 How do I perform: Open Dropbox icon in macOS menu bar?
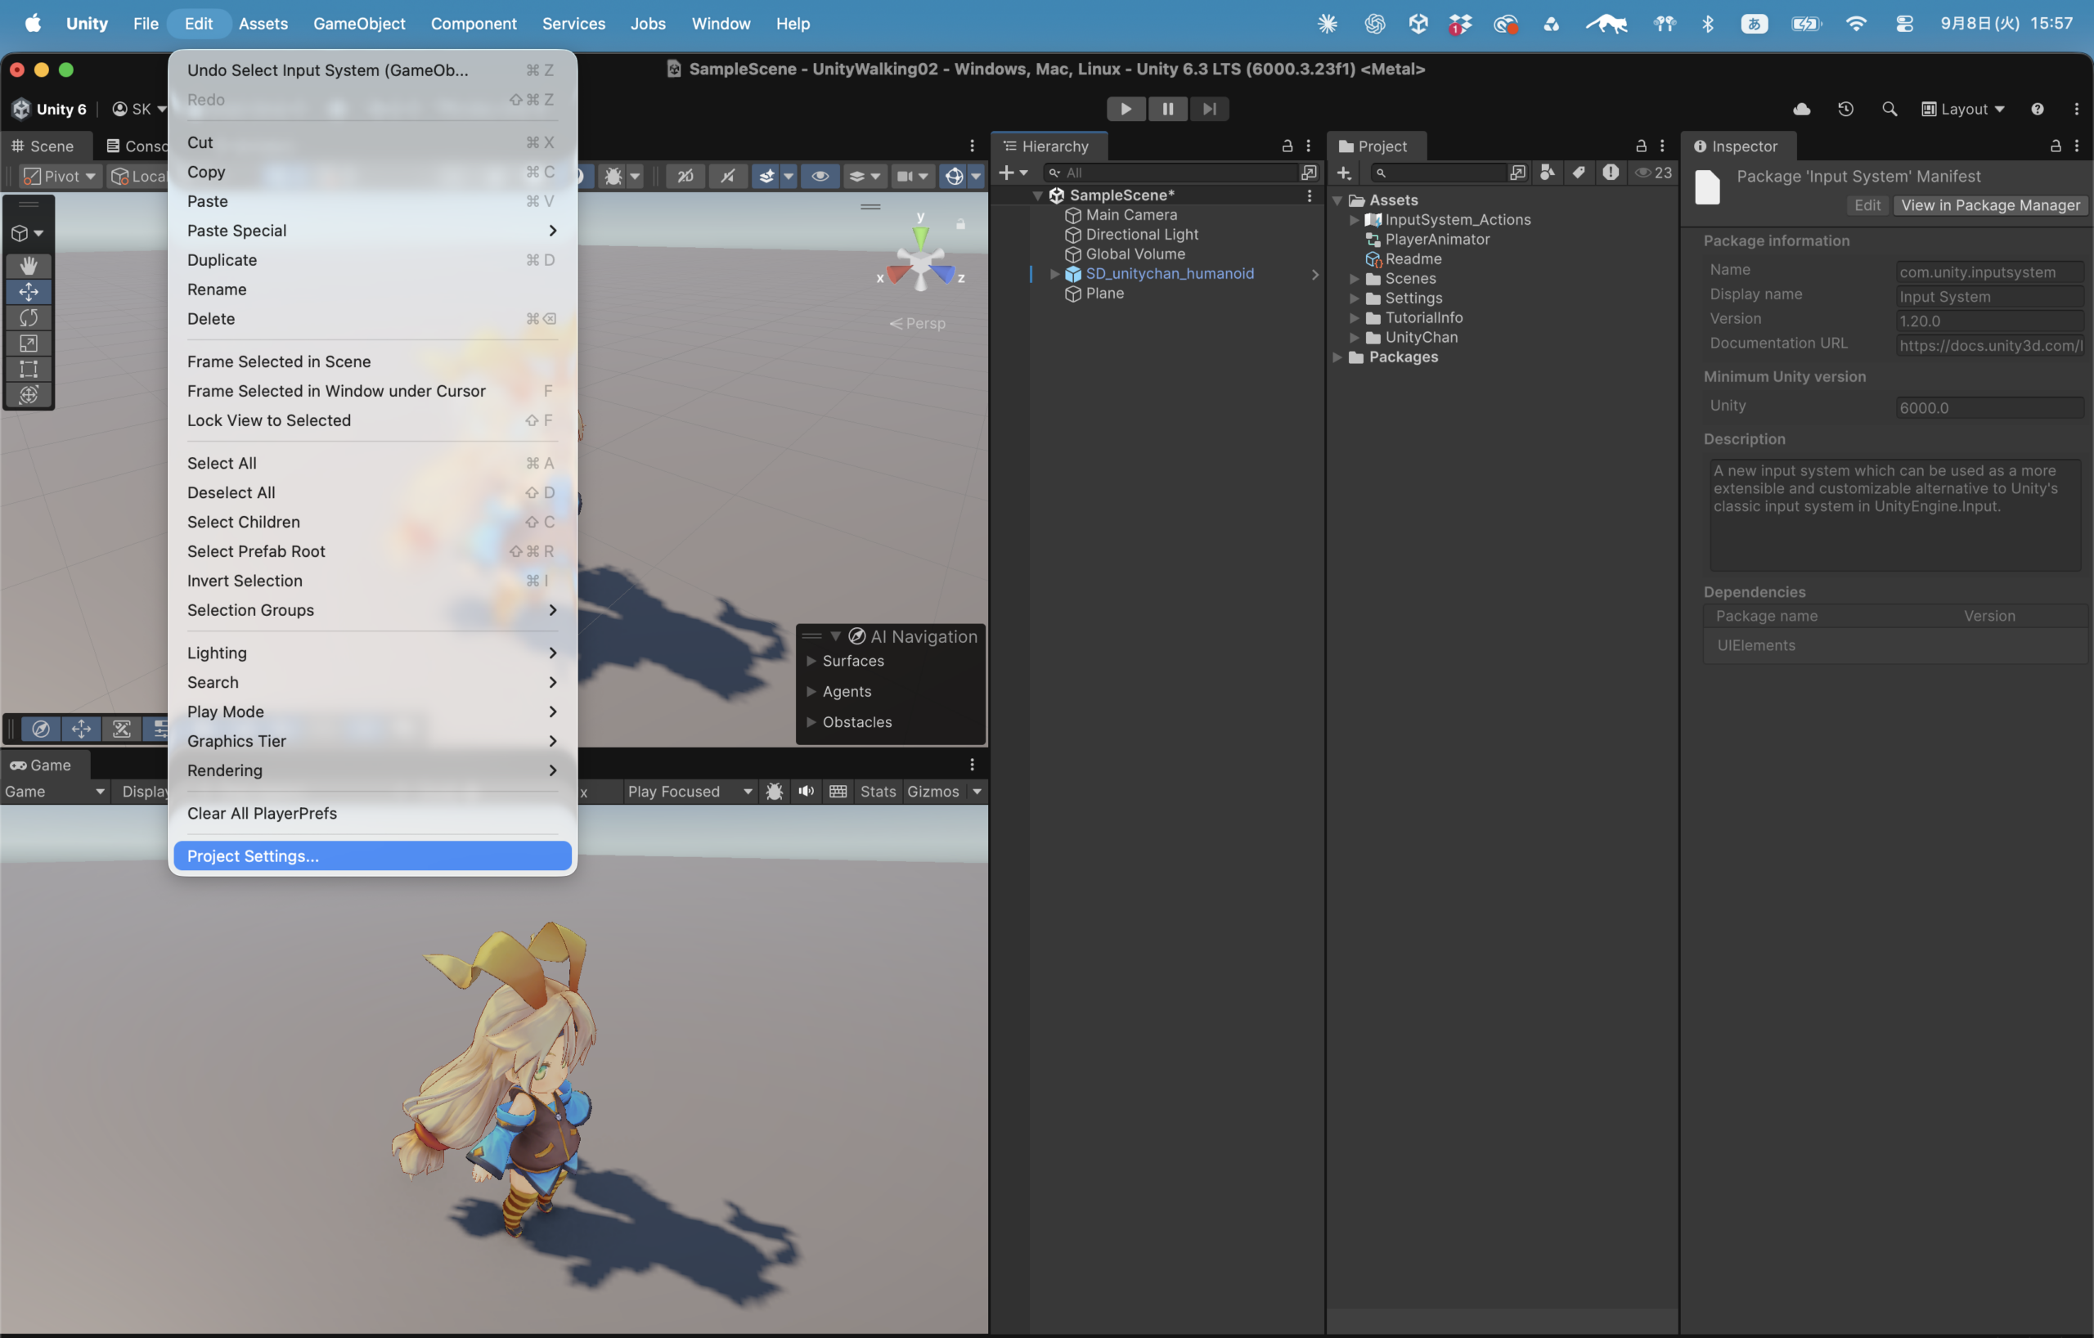[x=1460, y=24]
